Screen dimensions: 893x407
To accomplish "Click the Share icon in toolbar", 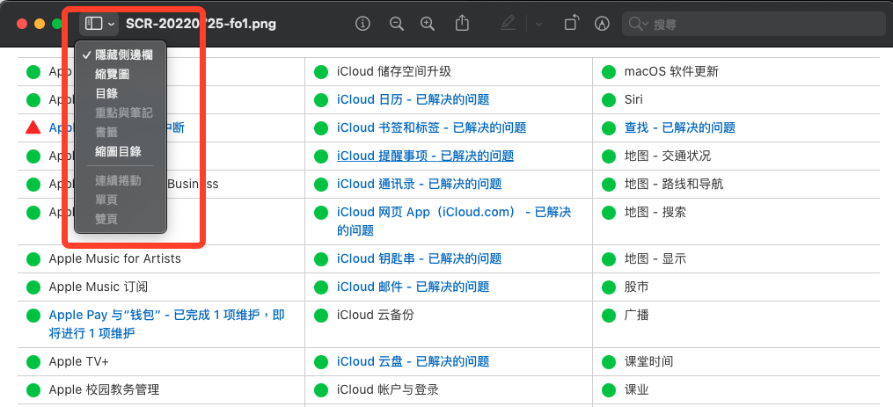I will (x=462, y=24).
